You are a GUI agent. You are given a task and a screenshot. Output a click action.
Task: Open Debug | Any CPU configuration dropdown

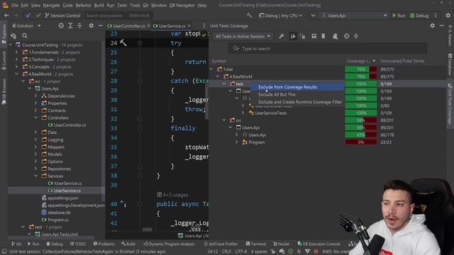click(280, 16)
